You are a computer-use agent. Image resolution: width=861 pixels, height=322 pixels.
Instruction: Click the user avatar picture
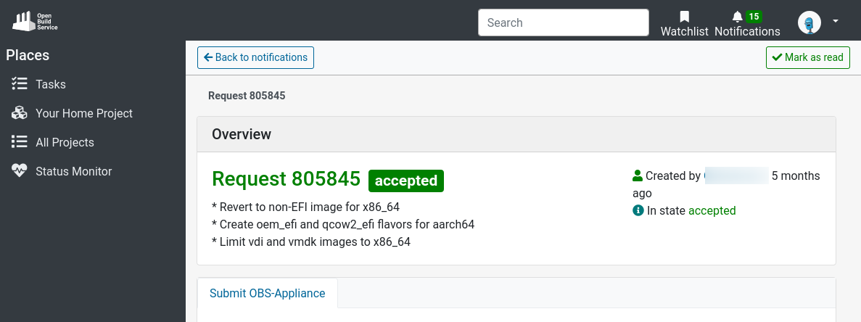pos(809,22)
